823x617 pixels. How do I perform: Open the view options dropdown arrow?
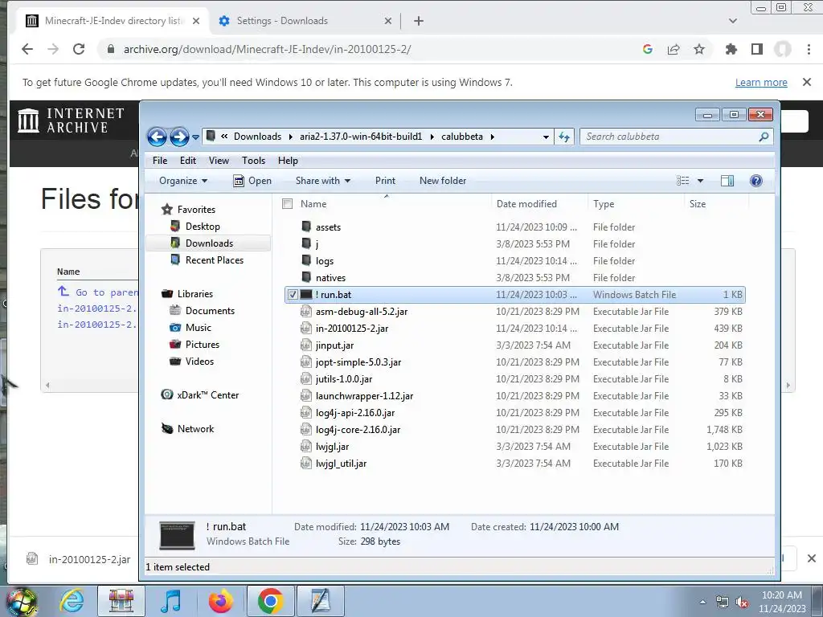point(700,181)
